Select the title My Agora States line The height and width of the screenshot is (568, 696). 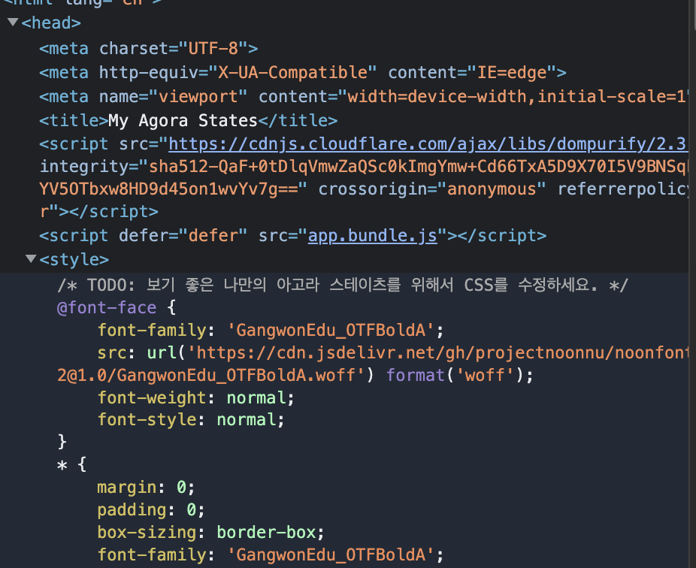(x=189, y=120)
